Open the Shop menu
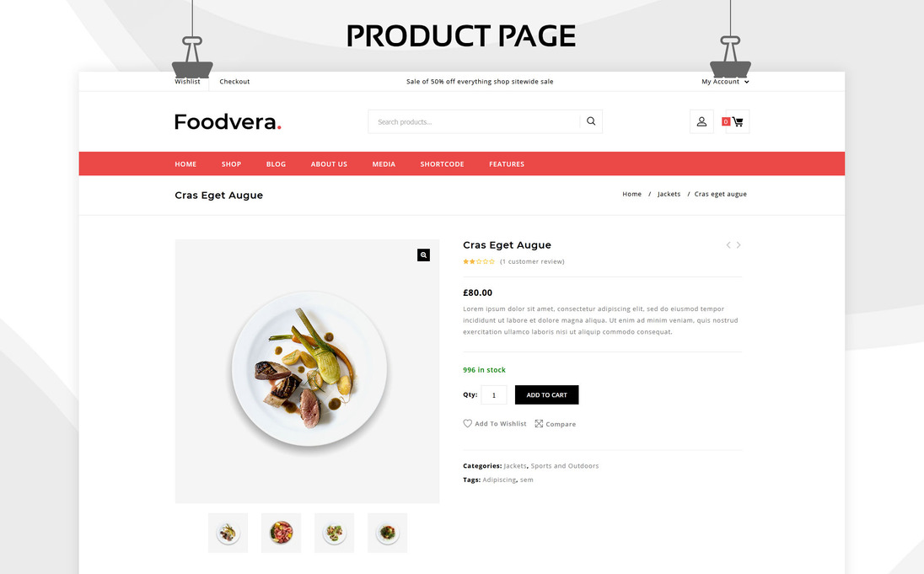Screen dimensions: 924x574 coord(231,164)
